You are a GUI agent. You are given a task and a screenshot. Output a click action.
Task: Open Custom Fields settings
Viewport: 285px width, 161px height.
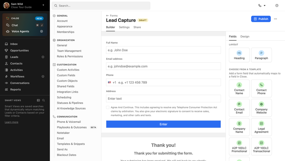click(66, 75)
